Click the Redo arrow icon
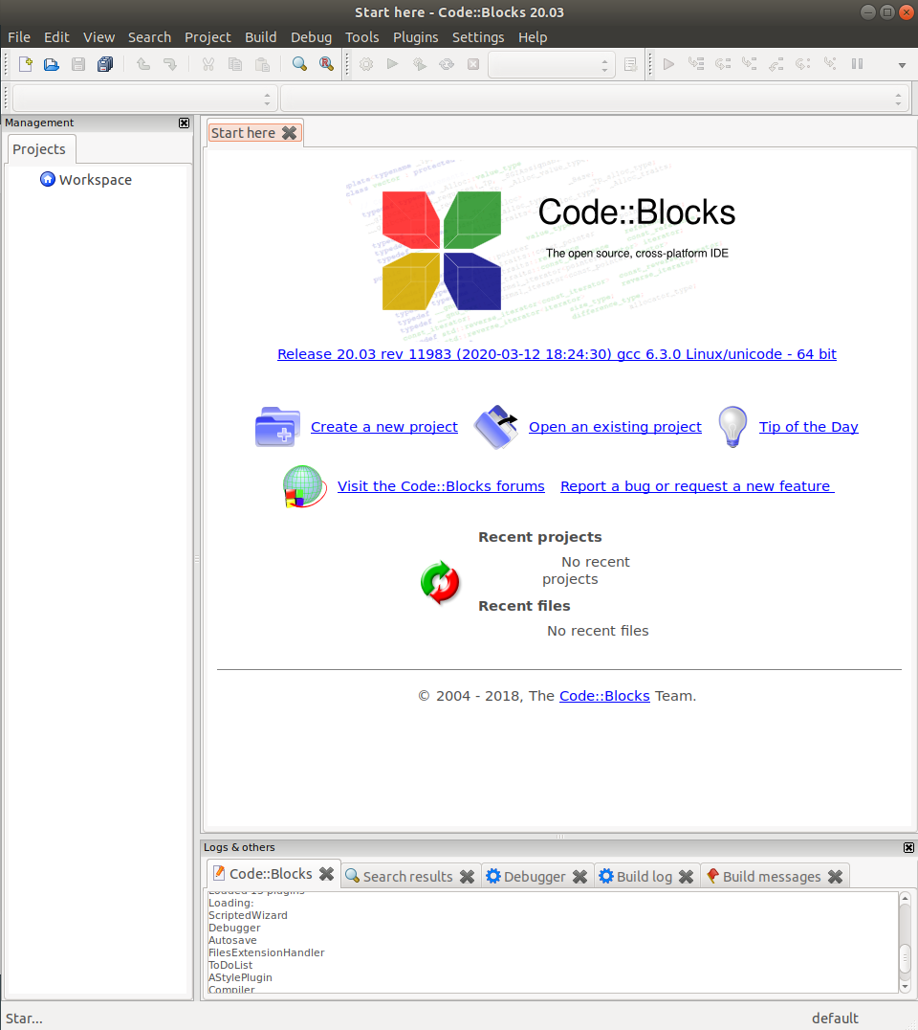Viewport: 918px width, 1030px height. click(x=170, y=64)
